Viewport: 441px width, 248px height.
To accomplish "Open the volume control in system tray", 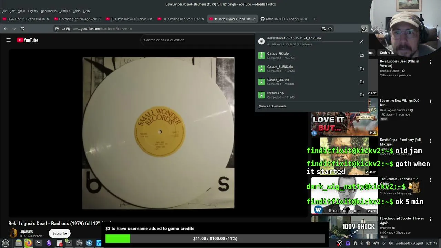I will point(391,243).
